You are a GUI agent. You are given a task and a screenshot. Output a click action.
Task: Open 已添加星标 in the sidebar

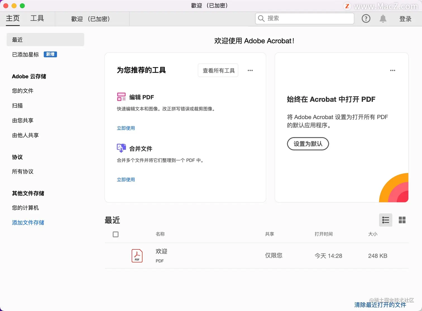tap(25, 55)
